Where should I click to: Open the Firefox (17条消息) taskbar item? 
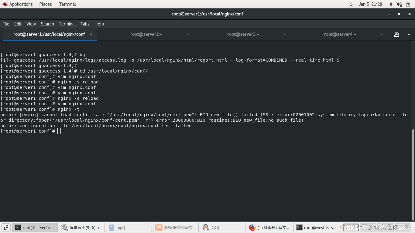pyautogui.click(x=269, y=228)
